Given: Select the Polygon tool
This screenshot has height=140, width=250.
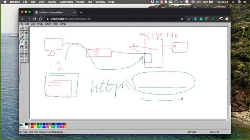Looking at the screenshot, I should click(x=26, y=56).
